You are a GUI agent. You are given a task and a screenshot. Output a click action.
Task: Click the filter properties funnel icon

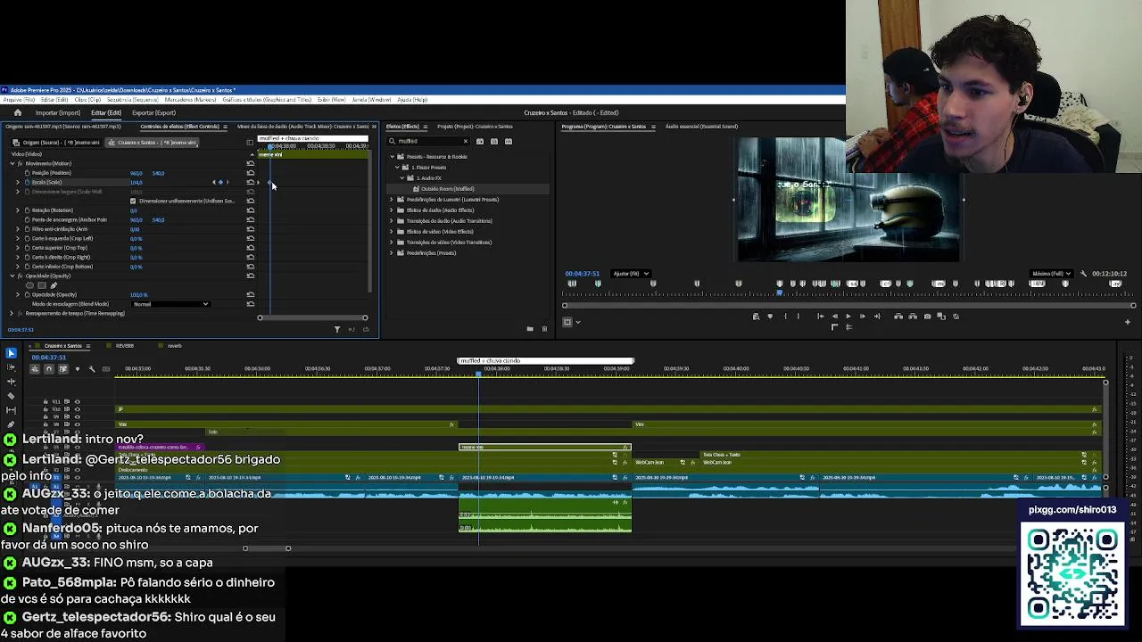[x=337, y=329]
